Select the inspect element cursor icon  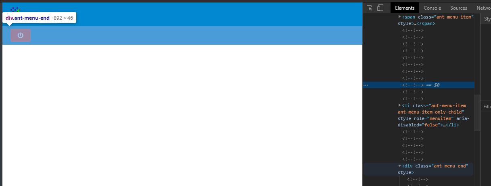point(369,8)
